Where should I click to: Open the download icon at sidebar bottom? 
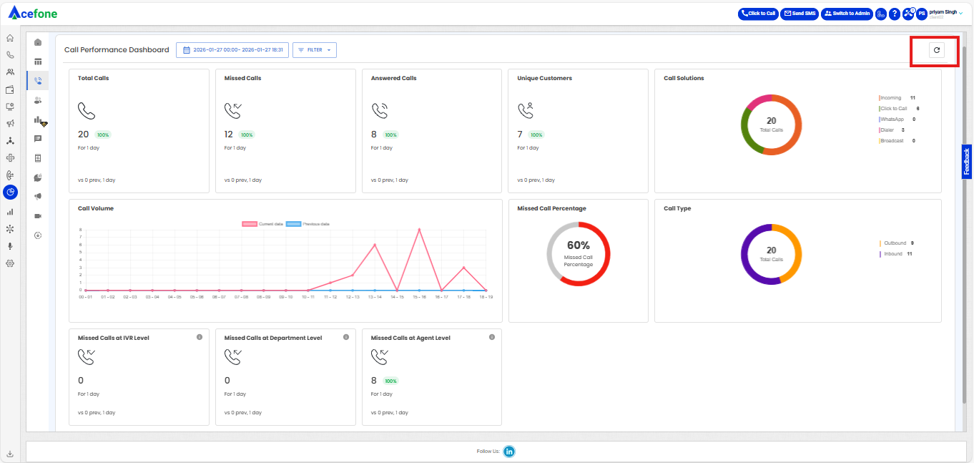pos(10,454)
